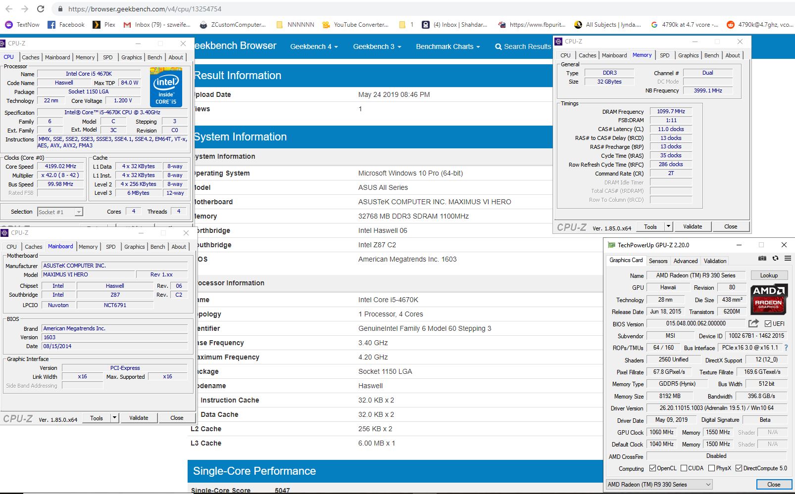Click Validate in CPU-Z Memory window
Screen dimensions: 795x494
pyautogui.click(x=693, y=226)
